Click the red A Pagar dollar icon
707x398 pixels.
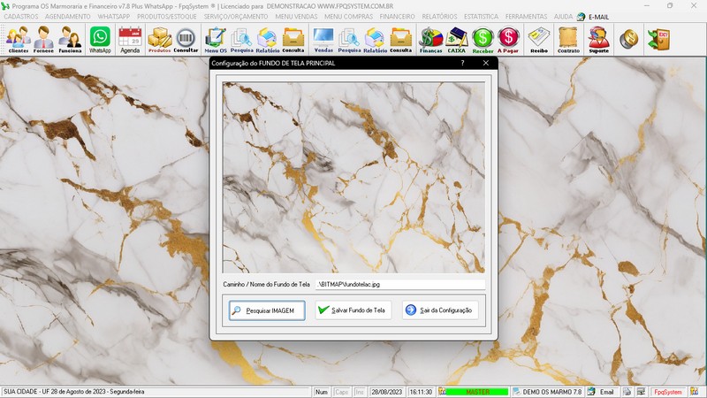click(x=508, y=40)
